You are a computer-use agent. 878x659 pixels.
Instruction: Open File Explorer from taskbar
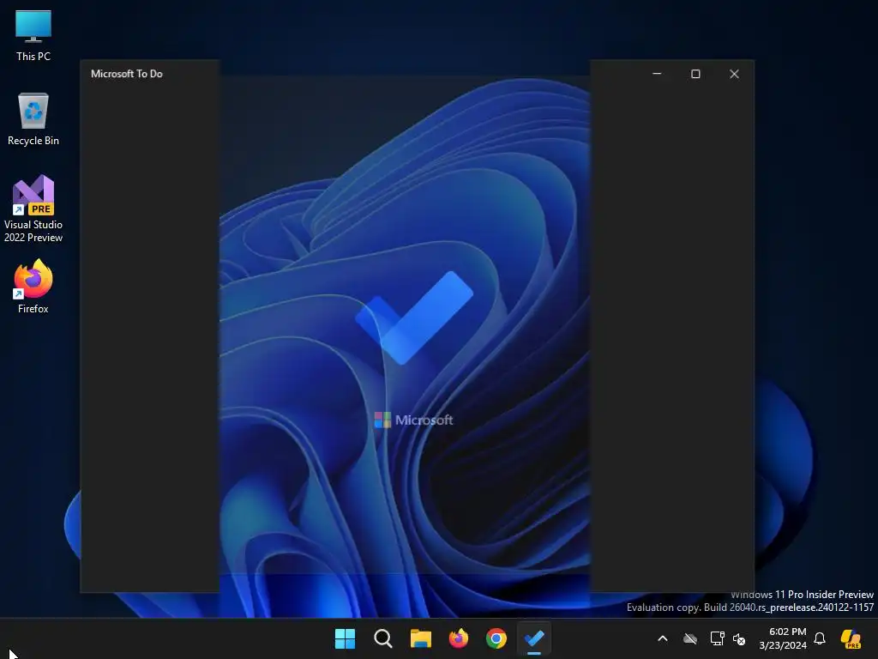(420, 638)
